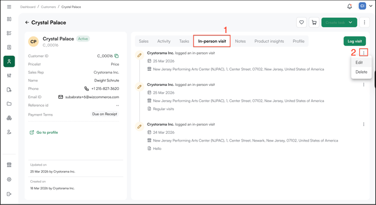Click the logout icon in the sidebar
Viewport: 376px width, 205px height.
pos(9,194)
